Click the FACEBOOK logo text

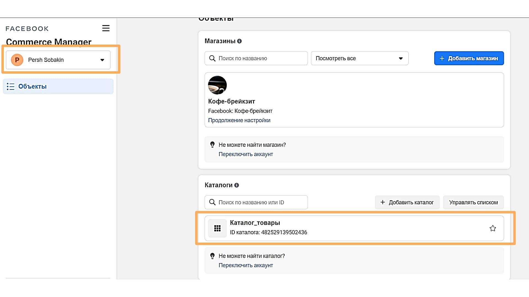click(27, 29)
